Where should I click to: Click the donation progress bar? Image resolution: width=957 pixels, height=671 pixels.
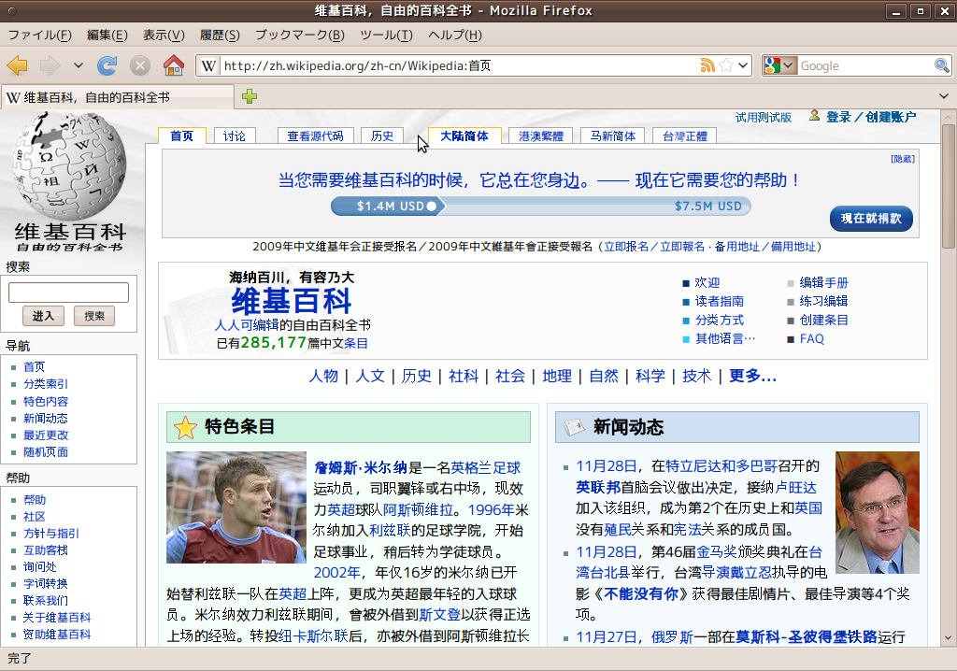click(x=540, y=207)
